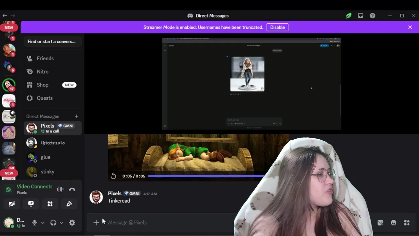This screenshot has width=419, height=236.
Task: Open the Discord inbox icon
Action: coord(360,16)
